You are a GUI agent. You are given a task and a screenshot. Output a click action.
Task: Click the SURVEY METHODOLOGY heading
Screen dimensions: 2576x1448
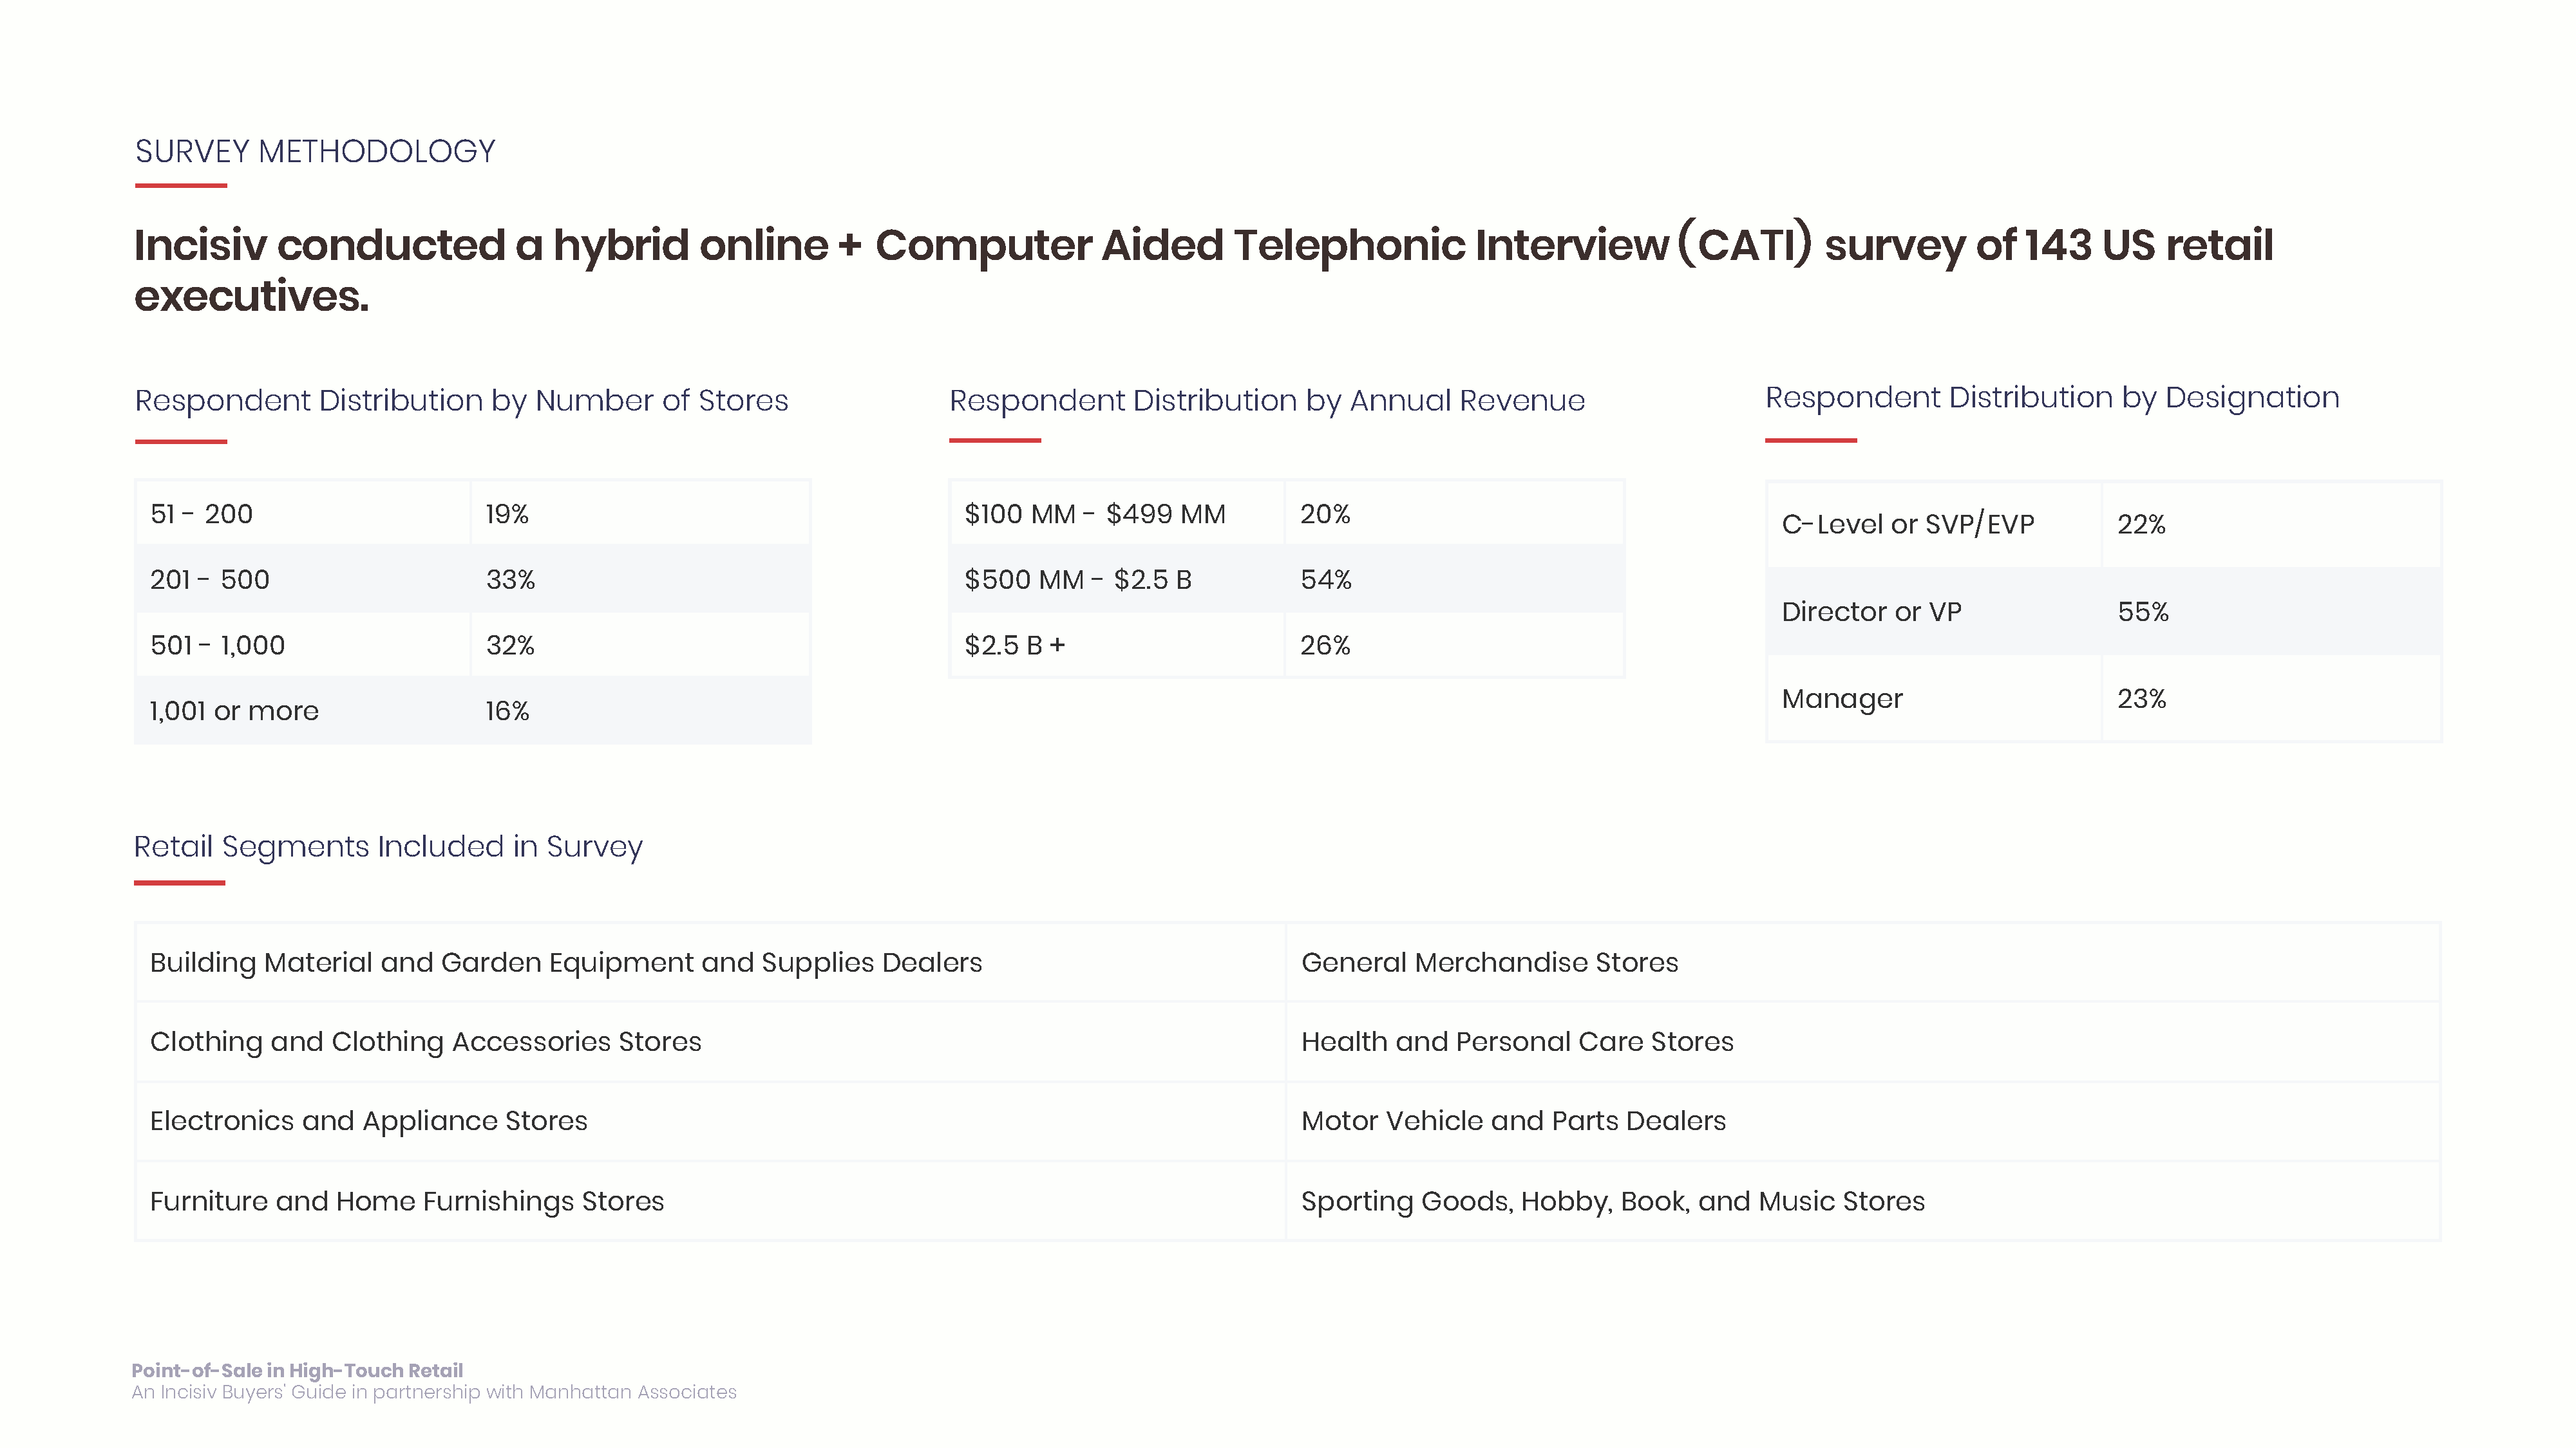point(315,151)
